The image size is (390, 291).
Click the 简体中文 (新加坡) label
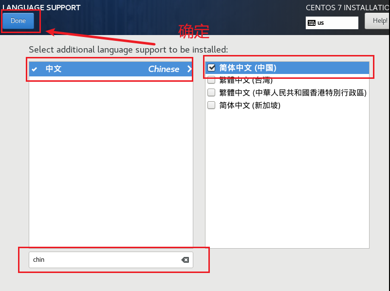pos(250,106)
